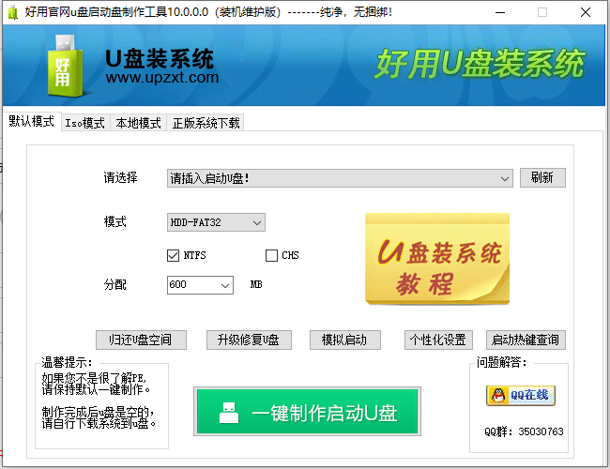Switch to the Iso模式 tab
The width and height of the screenshot is (610, 469).
85,123
